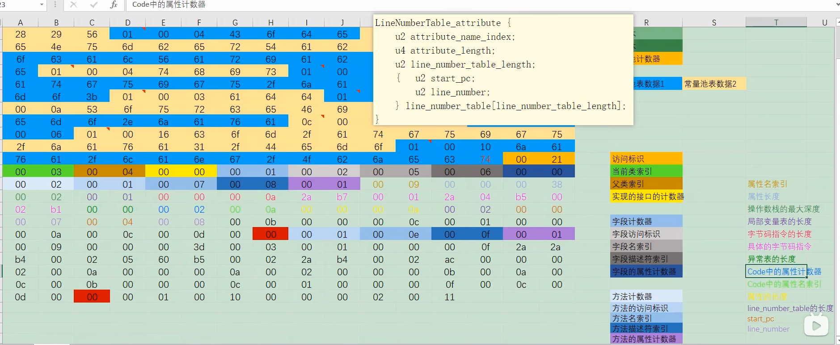Select the cell containing 2e
Screen dimensions: 840x345
coord(127,122)
